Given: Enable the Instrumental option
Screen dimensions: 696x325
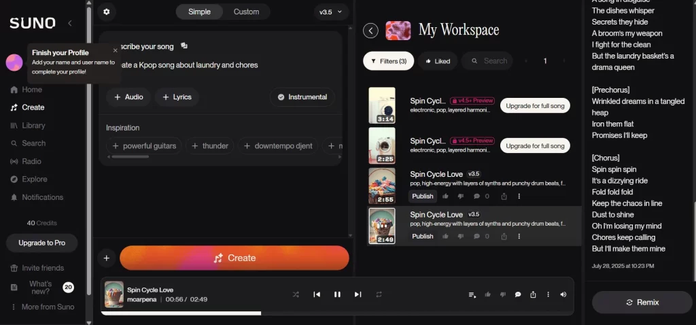Looking at the screenshot, I should [302, 97].
